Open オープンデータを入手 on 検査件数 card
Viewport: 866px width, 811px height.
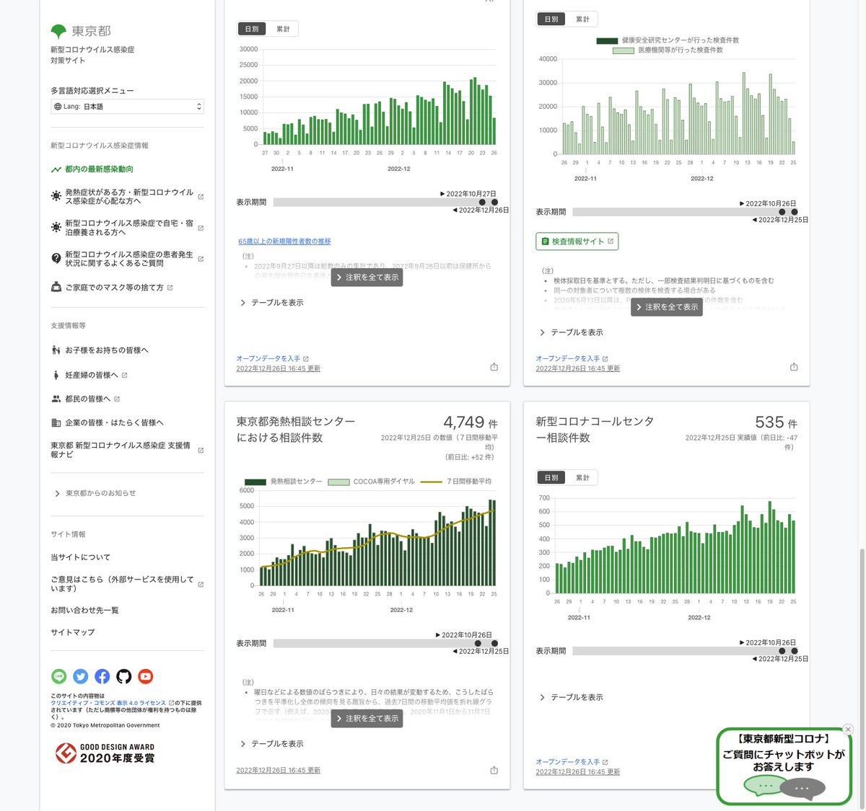(572, 358)
